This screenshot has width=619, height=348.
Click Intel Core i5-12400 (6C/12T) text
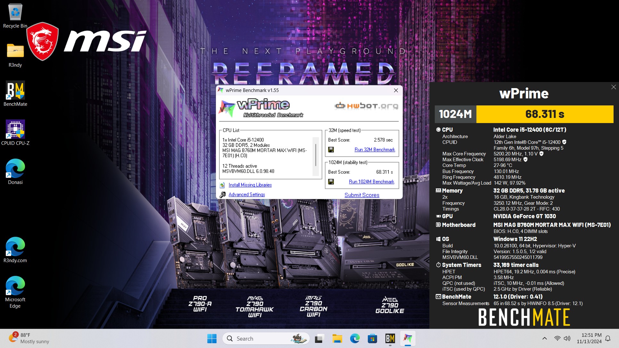click(530, 130)
